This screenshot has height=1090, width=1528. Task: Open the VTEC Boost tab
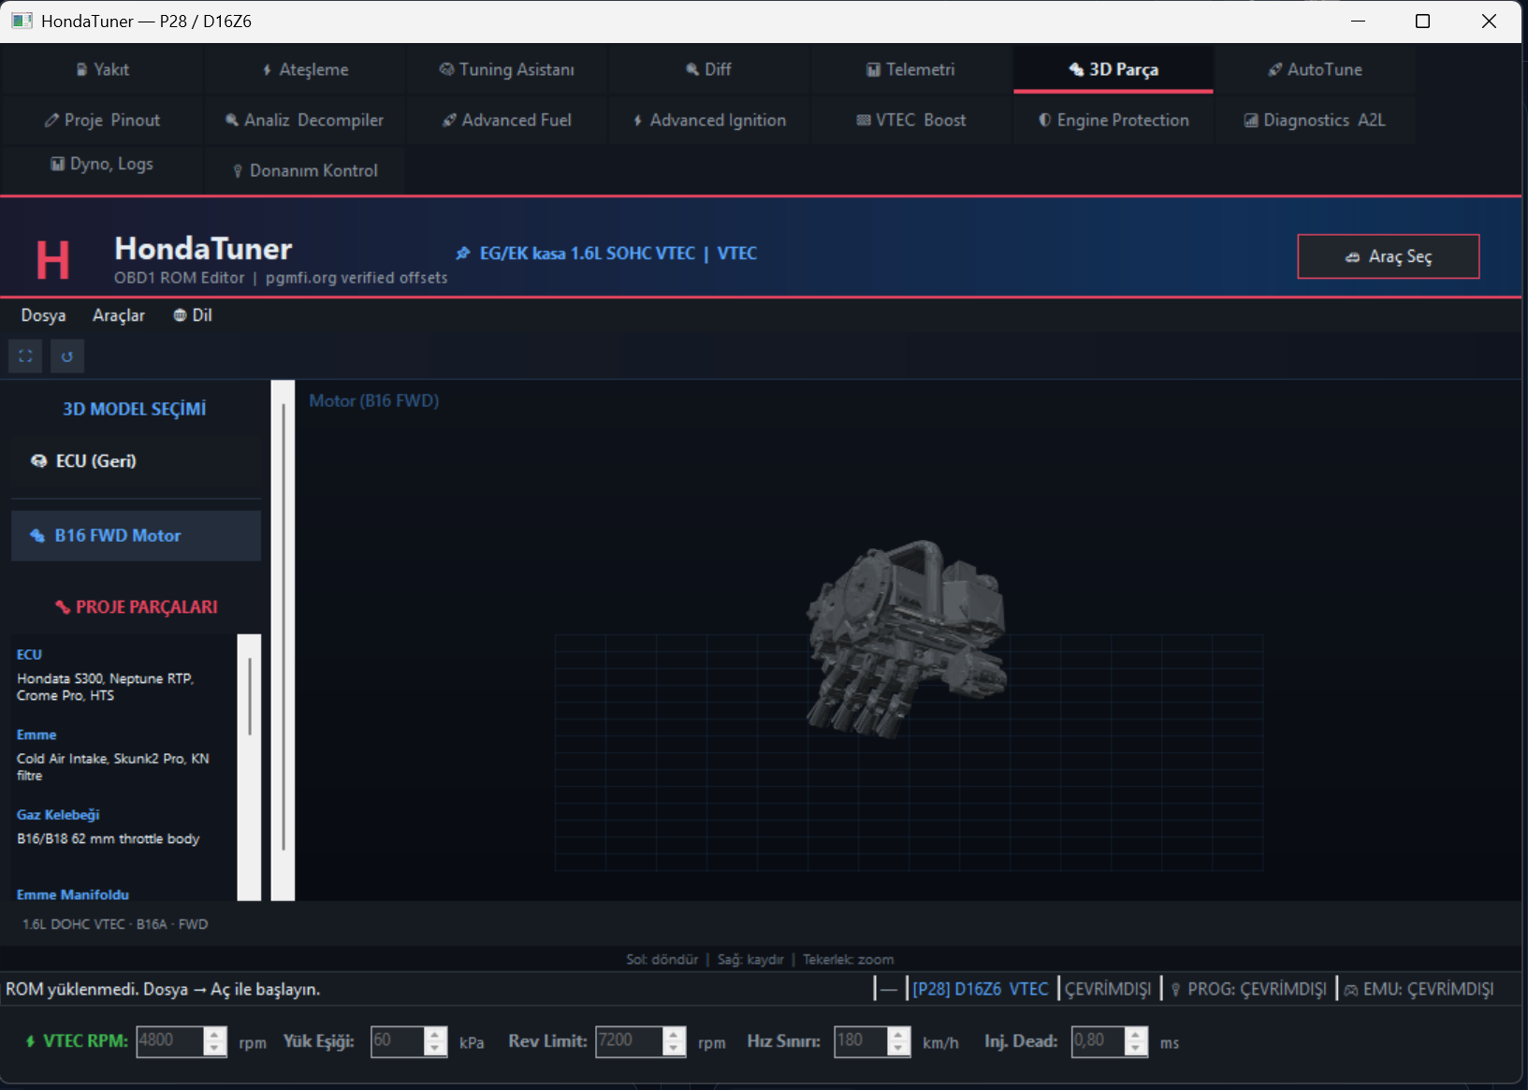911,120
